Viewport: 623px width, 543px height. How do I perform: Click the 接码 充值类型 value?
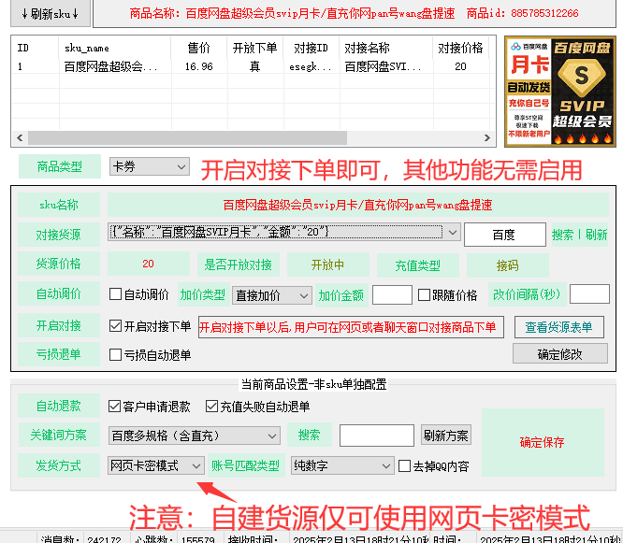click(507, 265)
